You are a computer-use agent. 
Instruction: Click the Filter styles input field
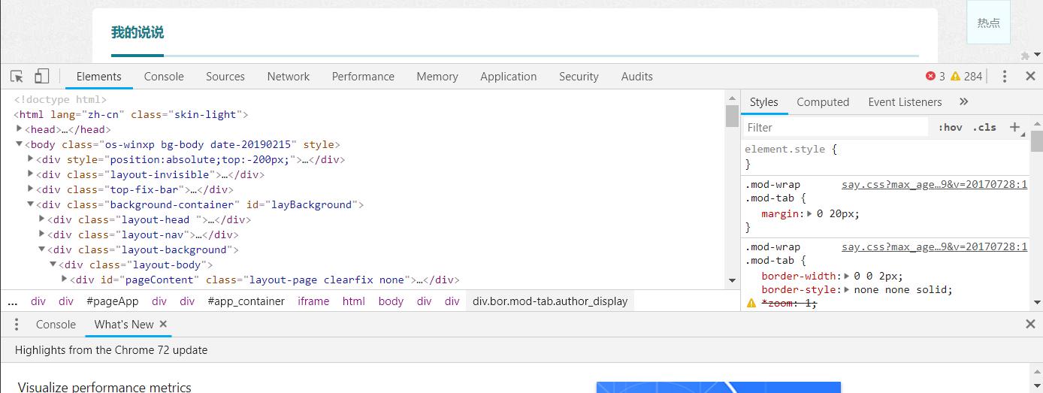(834, 128)
